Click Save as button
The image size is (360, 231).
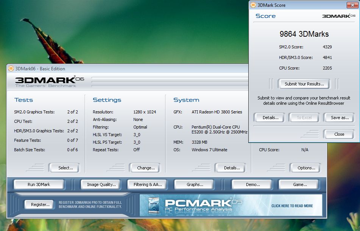tap(340, 118)
